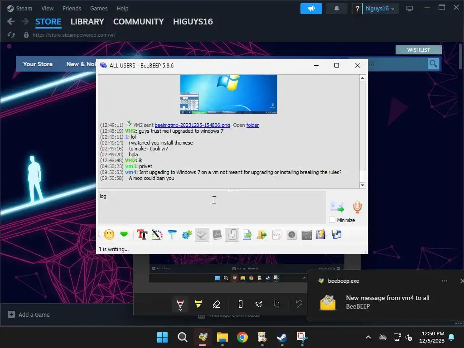The height and width of the screenshot is (348, 464).
Task: Click the Steam store search magnifier
Action: 433,63
